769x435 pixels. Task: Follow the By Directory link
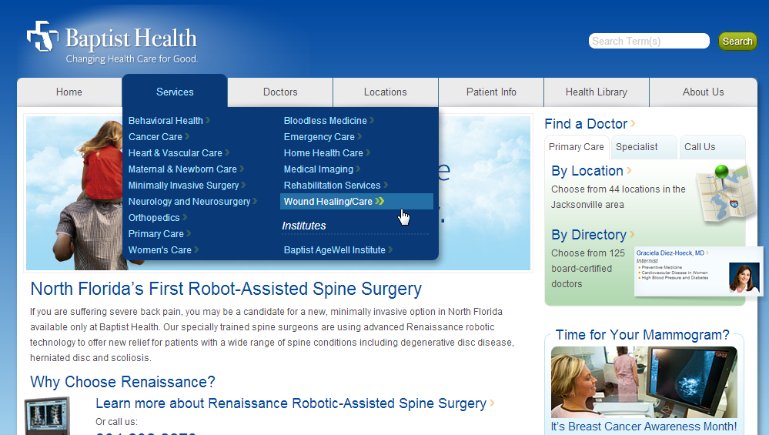589,235
